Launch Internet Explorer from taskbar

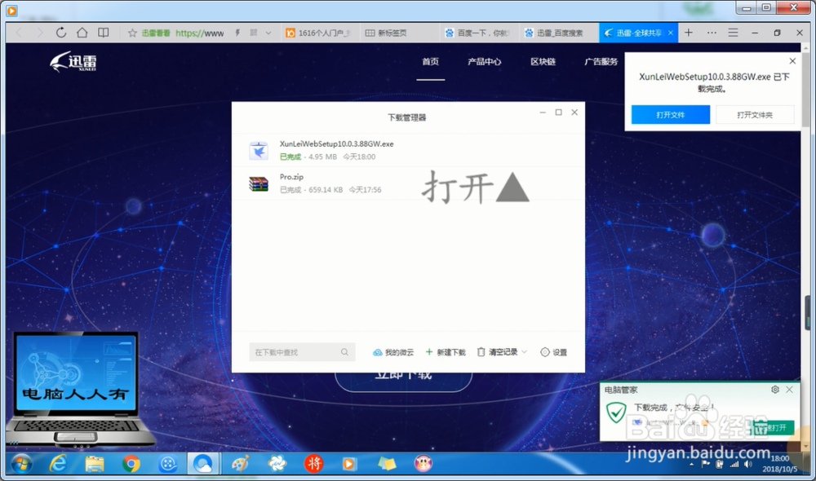(57, 463)
